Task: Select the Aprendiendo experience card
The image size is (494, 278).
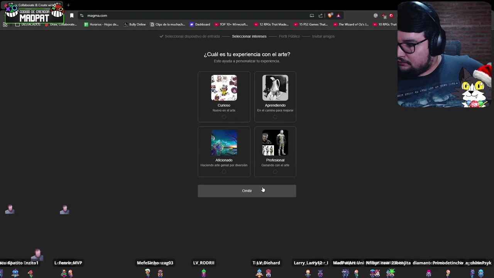Action: [275, 97]
